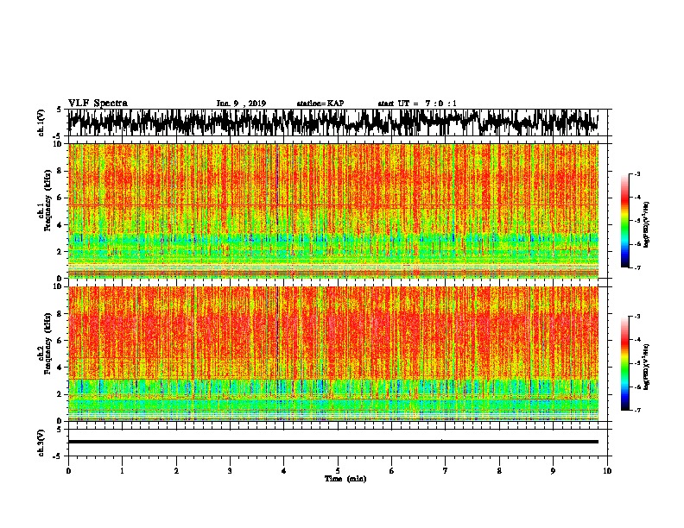This screenshot has width=684, height=528.
Task: Click the "ch.3(V)" axis label
Action: [41, 443]
